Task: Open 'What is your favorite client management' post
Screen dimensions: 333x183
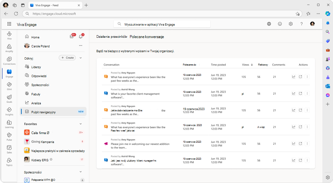Action: pyautogui.click(x=135, y=96)
